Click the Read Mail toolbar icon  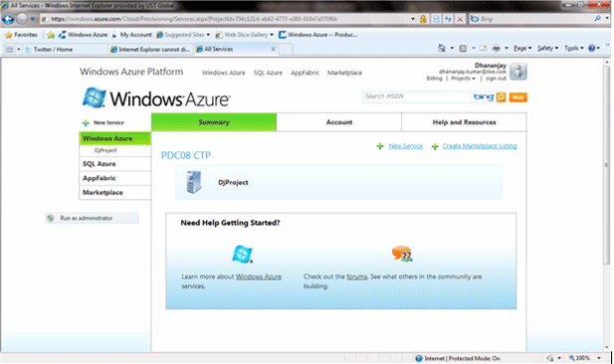(x=483, y=48)
